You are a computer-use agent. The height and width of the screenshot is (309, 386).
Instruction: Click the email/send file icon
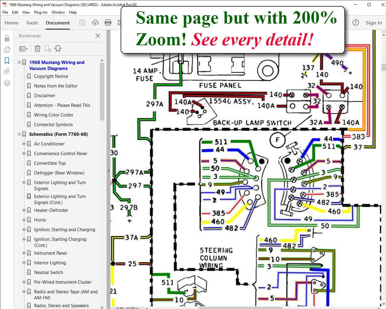tap(121, 23)
